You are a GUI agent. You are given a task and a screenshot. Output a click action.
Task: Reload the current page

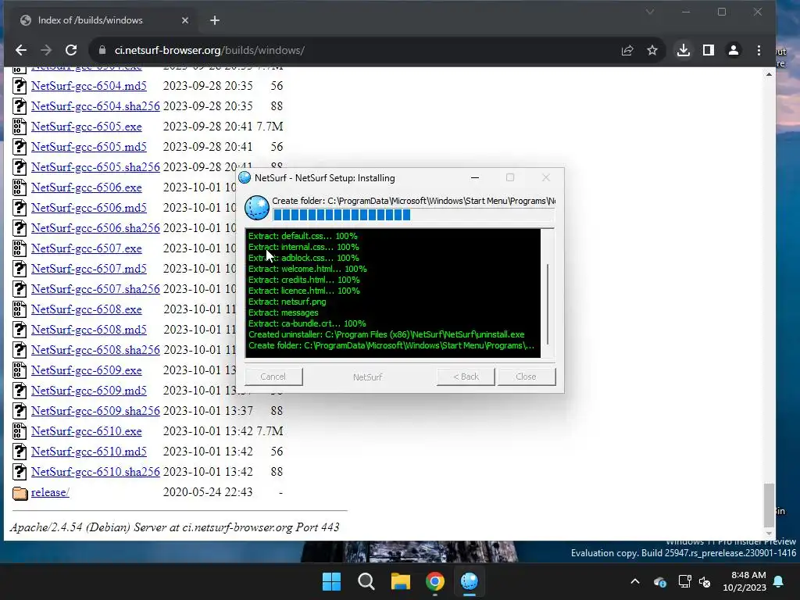[x=71, y=50]
